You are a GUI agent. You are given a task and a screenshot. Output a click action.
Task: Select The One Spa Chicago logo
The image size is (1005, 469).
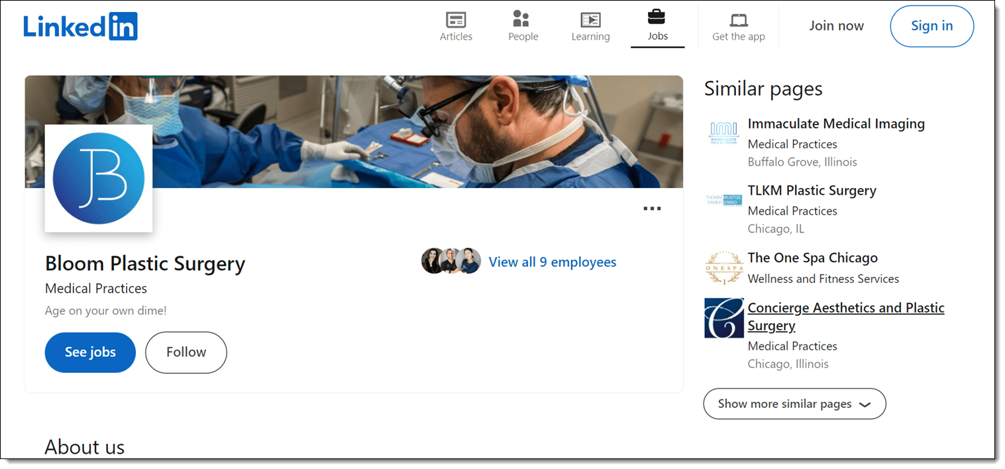coord(723,268)
